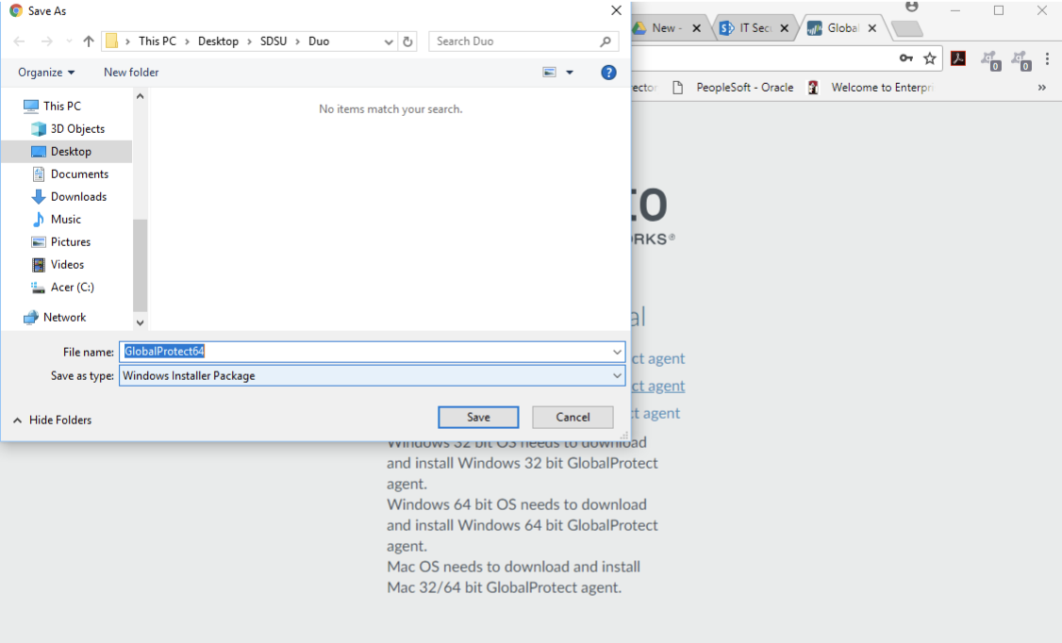Click Adobe Acrobat extension icon

(x=958, y=58)
